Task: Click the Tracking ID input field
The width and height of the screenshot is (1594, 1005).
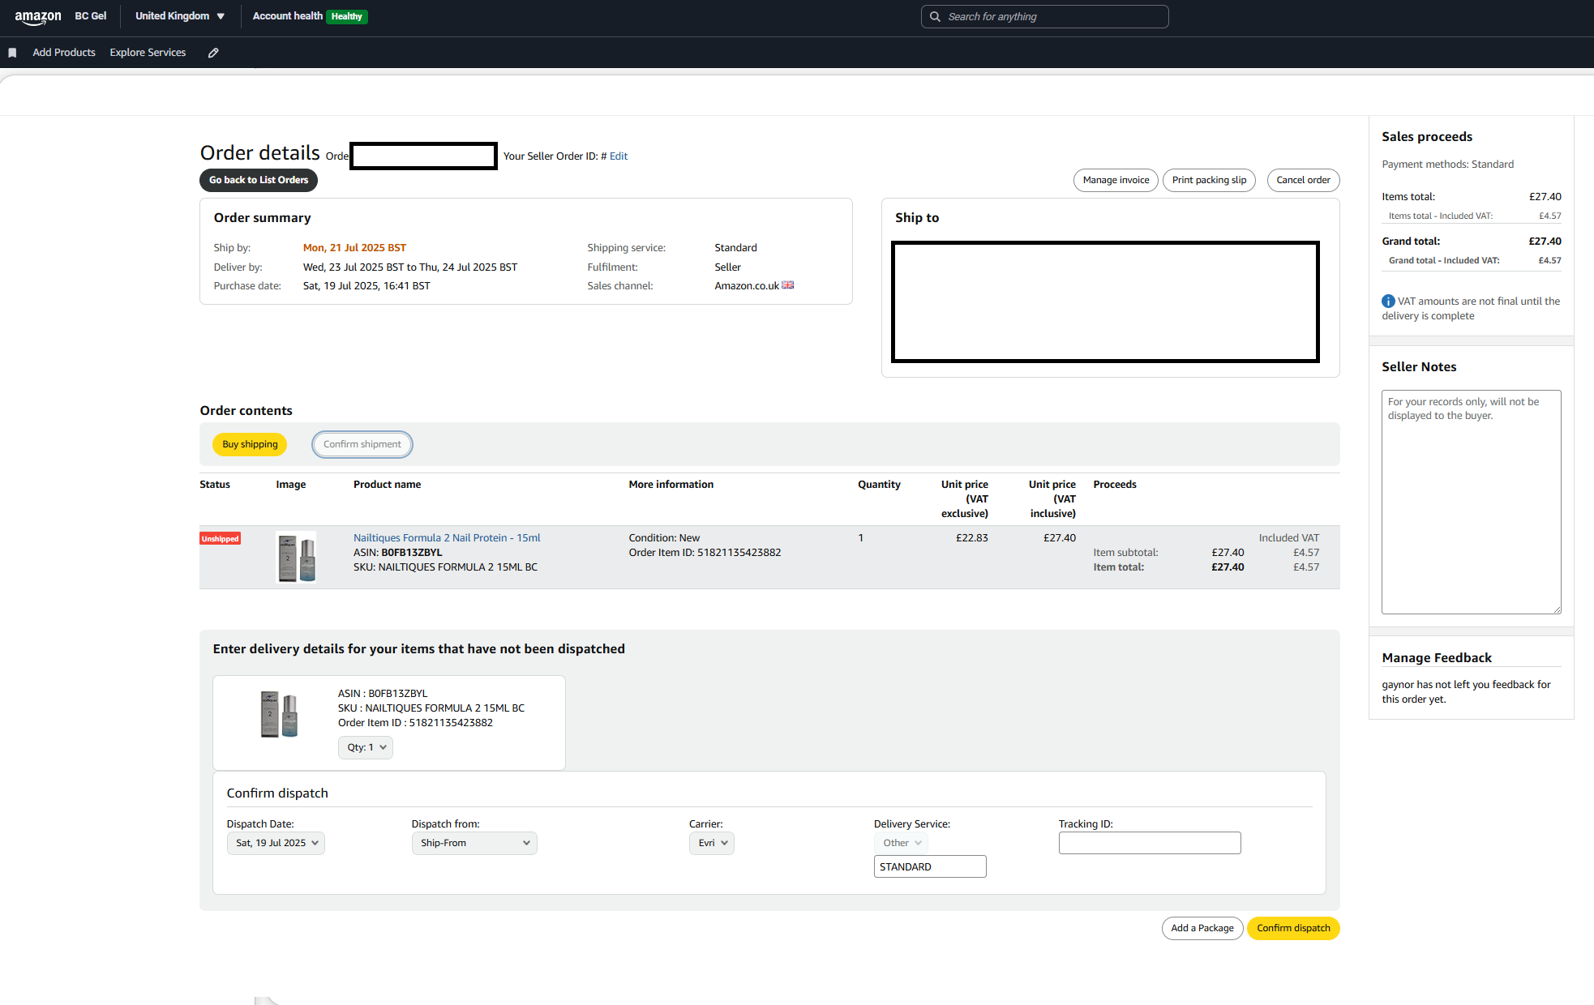Action: point(1150,843)
